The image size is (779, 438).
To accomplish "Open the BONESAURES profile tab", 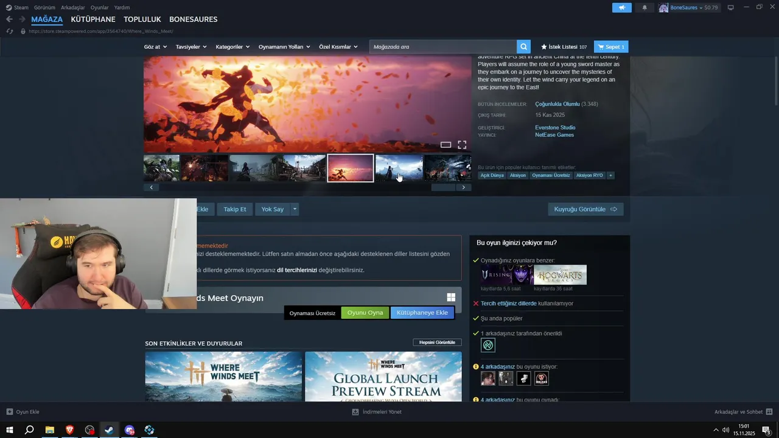I will coord(194,19).
